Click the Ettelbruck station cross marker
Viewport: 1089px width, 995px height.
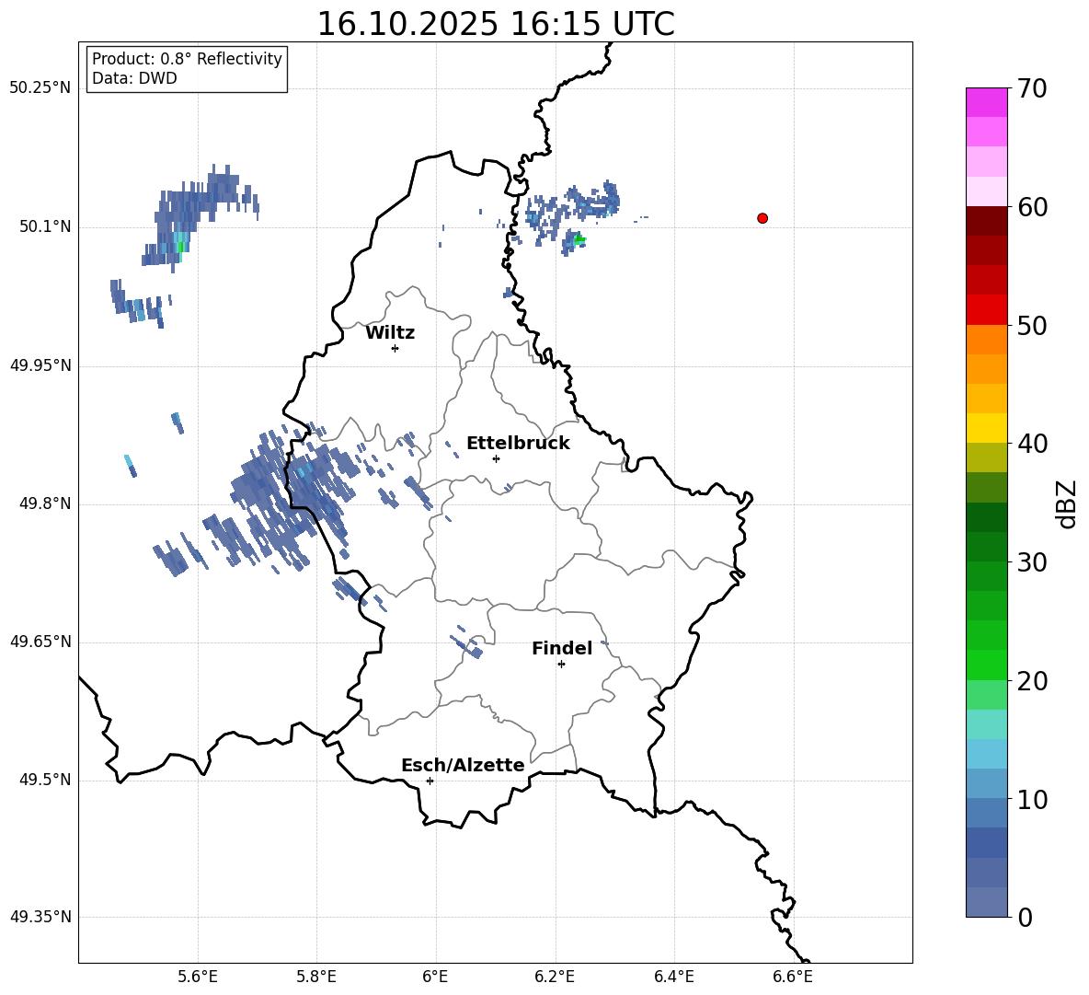(496, 458)
